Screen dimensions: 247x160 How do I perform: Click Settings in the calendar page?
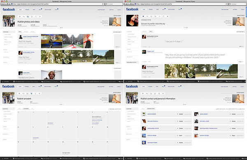[x=111, y=87]
